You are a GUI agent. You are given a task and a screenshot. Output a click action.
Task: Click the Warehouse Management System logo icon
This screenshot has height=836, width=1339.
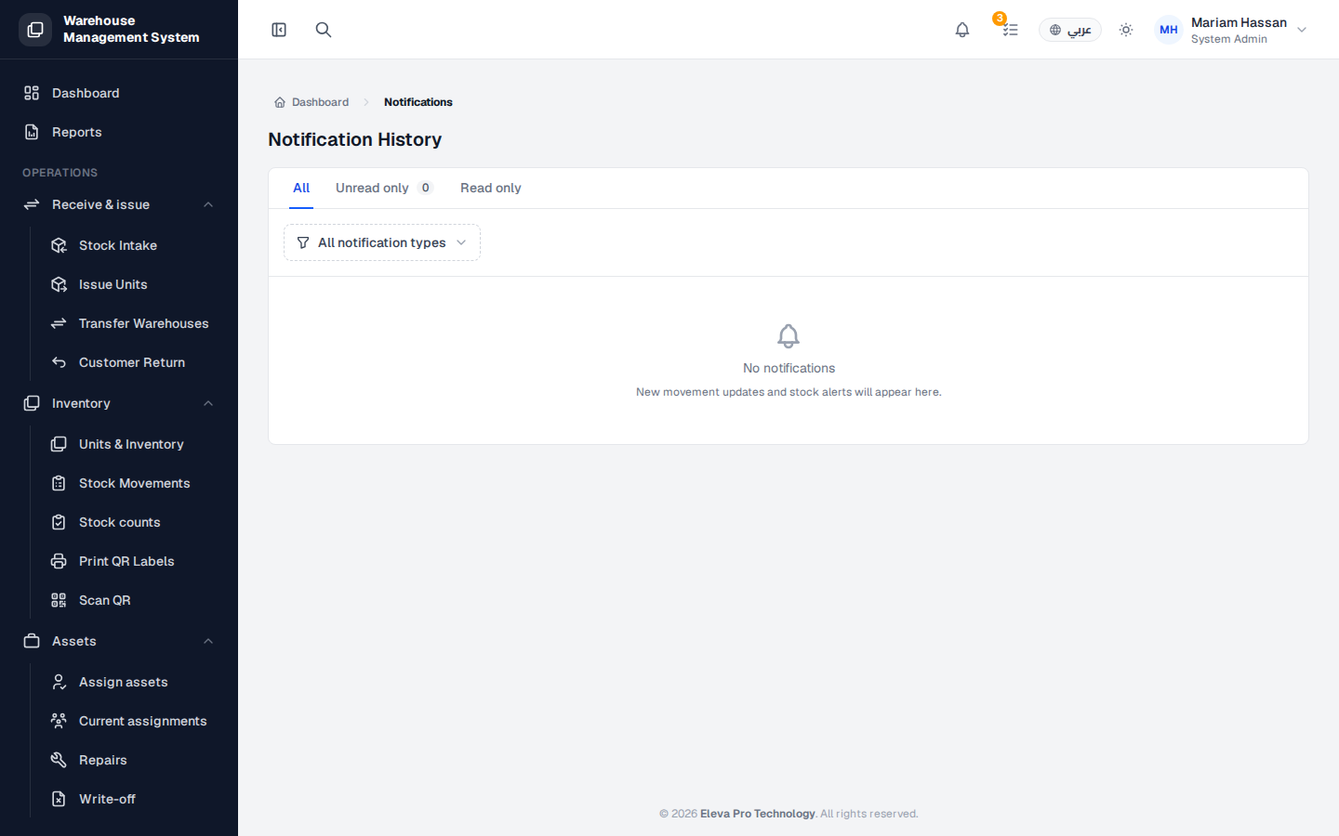(35, 30)
